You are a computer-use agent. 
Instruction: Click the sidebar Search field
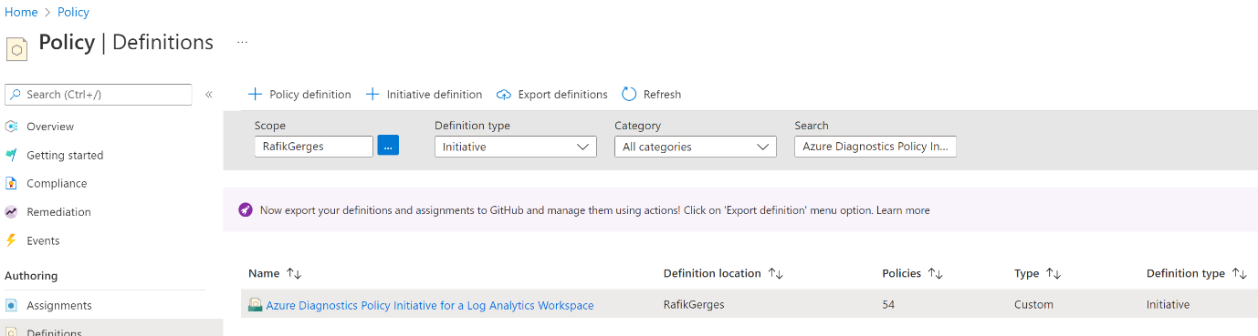coord(99,95)
